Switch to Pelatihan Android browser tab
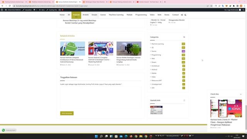Viewport: 247px width, 139px height. [41, 2]
